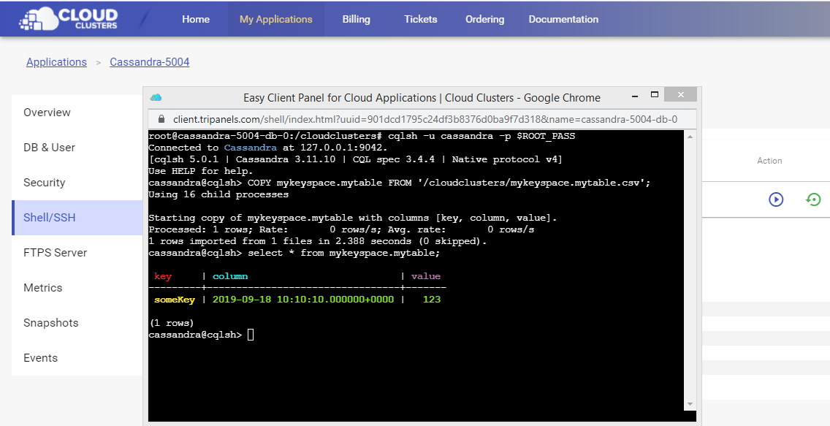Select Overview in the sidebar
This screenshot has height=426, width=830.
click(77, 113)
